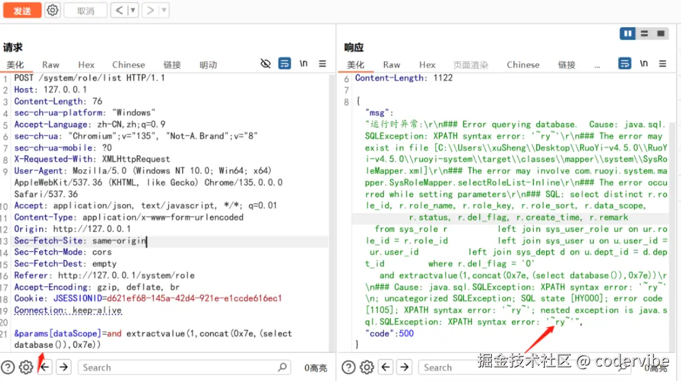Screen dimensions: 681x381
Task: Click the POST /system/role/list request line
Action: pos(90,78)
